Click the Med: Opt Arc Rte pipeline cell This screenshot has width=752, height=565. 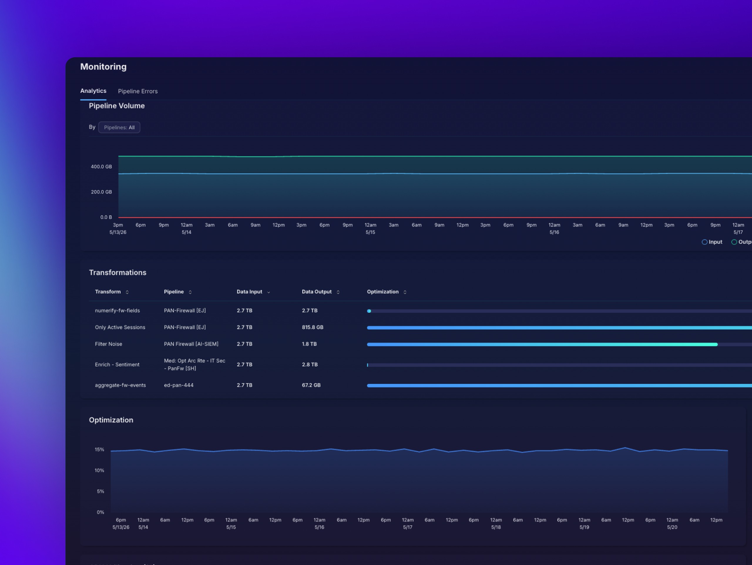coord(194,365)
